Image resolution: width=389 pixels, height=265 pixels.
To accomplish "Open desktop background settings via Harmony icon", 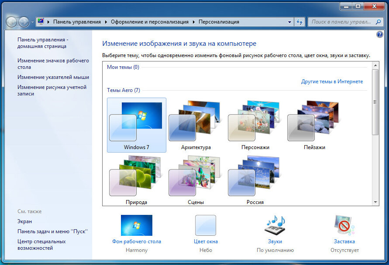I will tap(137, 225).
